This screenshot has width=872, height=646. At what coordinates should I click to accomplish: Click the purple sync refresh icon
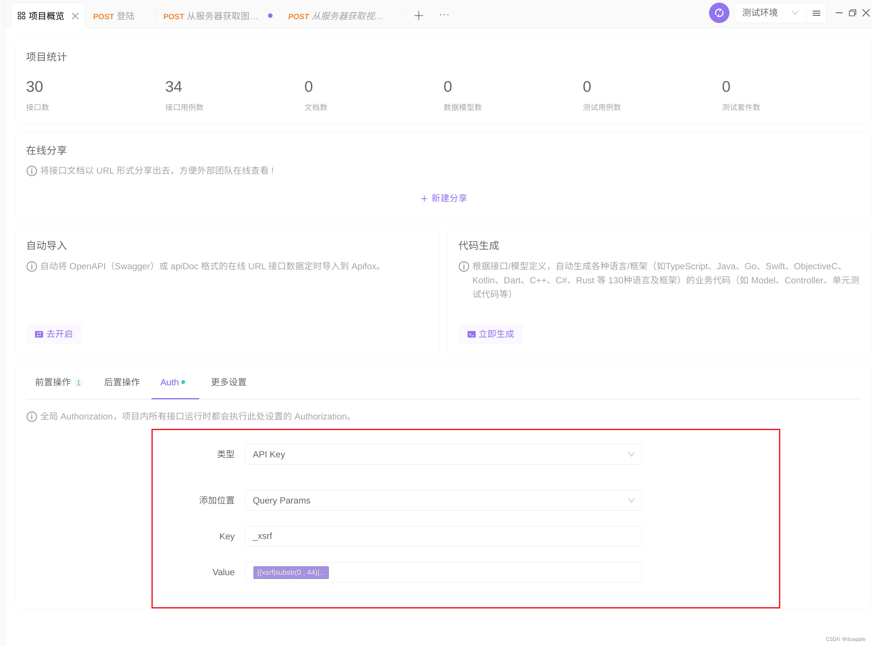click(x=719, y=13)
